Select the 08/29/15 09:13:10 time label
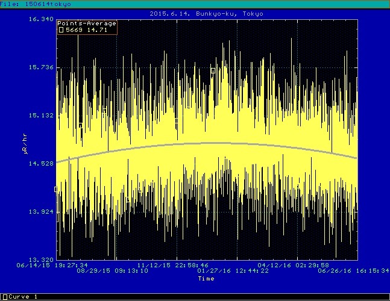390x301 pixels. [112, 271]
